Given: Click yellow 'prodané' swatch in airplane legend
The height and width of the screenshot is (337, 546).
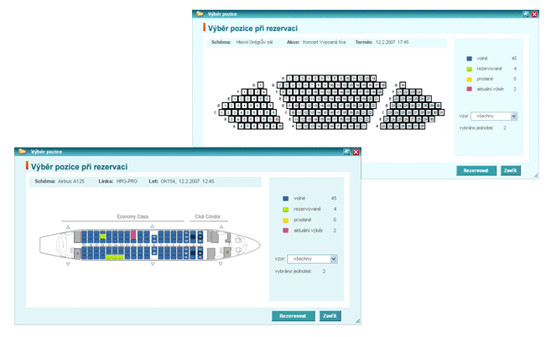Looking at the screenshot, I should [285, 220].
